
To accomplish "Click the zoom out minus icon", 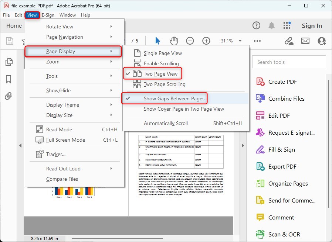I will pos(190,41).
